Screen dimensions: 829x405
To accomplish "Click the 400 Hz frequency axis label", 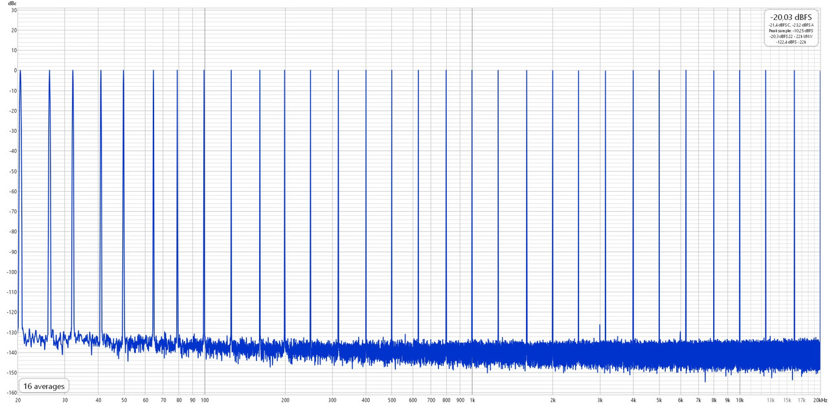I will 366,400.
